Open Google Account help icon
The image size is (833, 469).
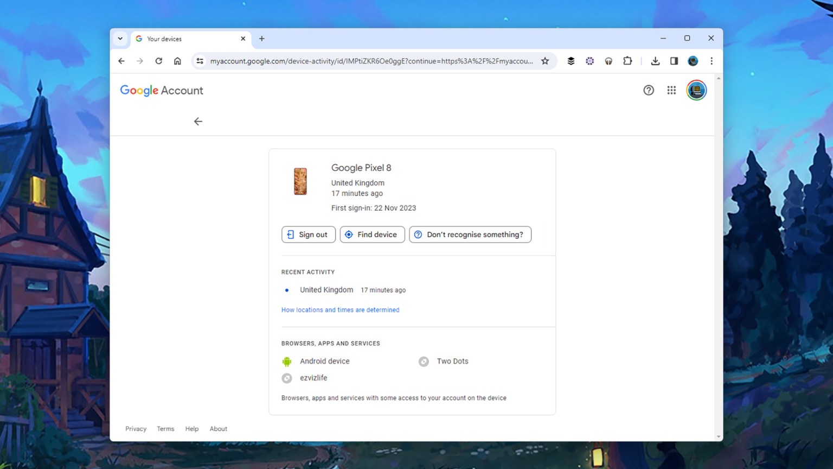[x=649, y=91]
